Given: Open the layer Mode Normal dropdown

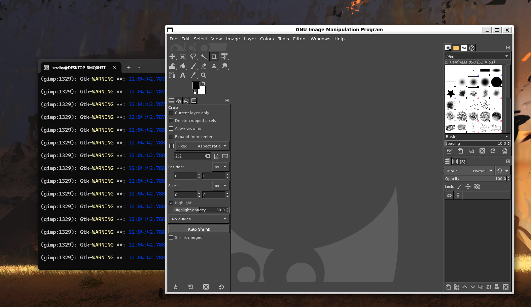Looking at the screenshot, I should point(469,171).
